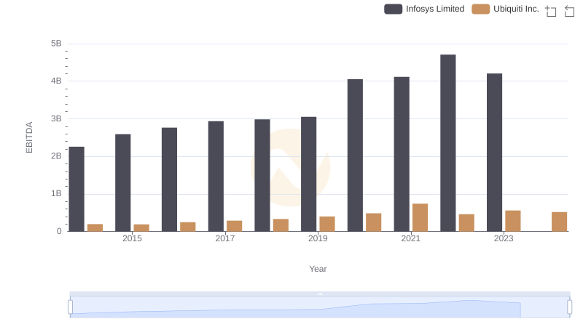
Task: Click the 3B y-axis label
Action: pyautogui.click(x=56, y=118)
